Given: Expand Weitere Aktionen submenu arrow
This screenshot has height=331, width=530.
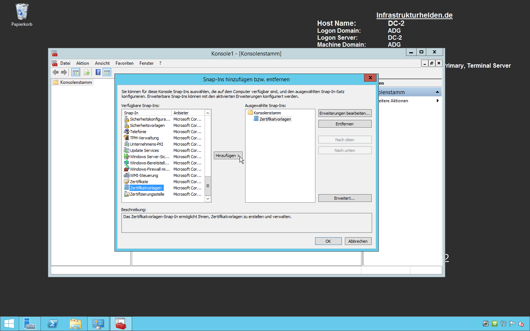Looking at the screenshot, I should click(x=437, y=101).
